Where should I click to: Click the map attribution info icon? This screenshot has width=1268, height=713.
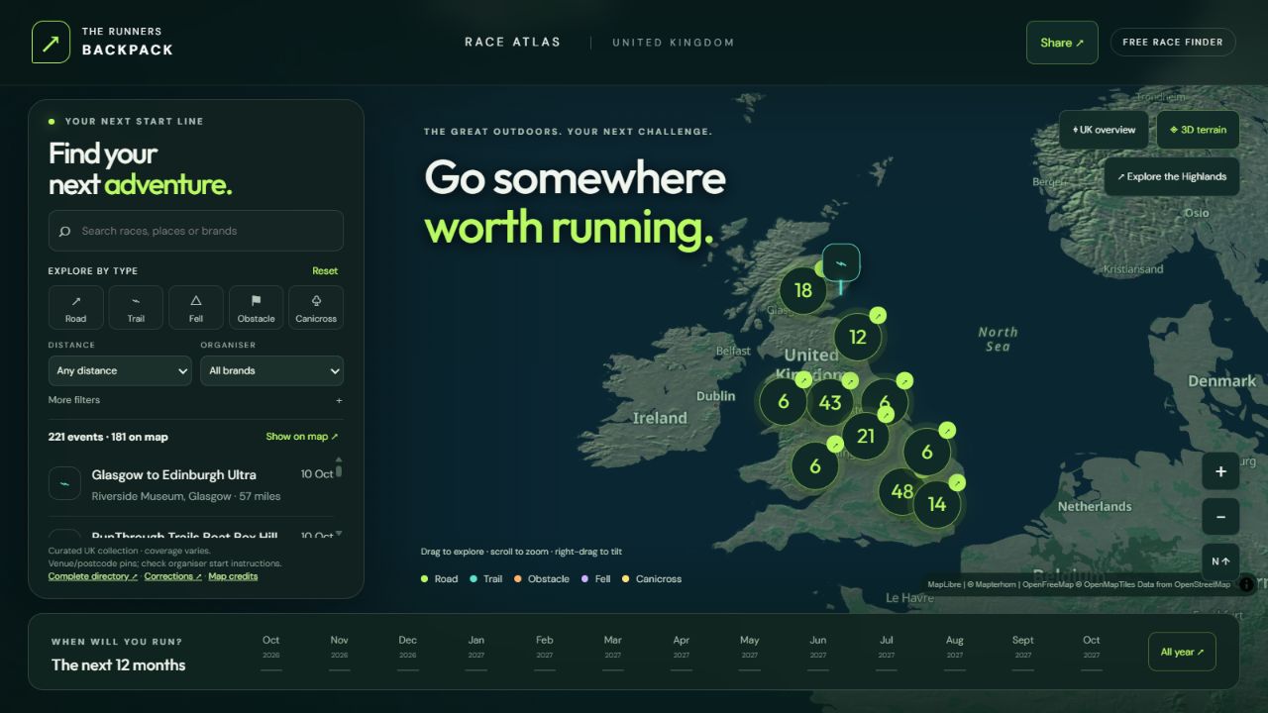coord(1246,584)
